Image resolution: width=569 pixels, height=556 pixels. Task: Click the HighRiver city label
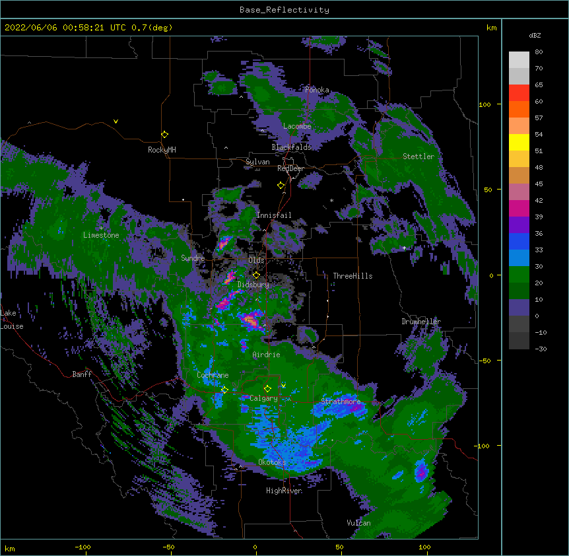pyautogui.click(x=284, y=491)
